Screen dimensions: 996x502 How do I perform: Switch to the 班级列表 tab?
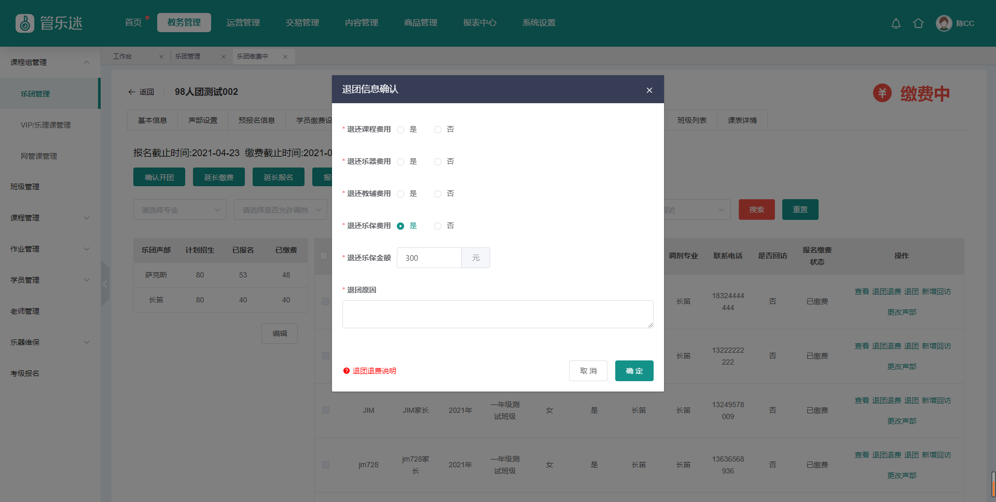pos(691,120)
